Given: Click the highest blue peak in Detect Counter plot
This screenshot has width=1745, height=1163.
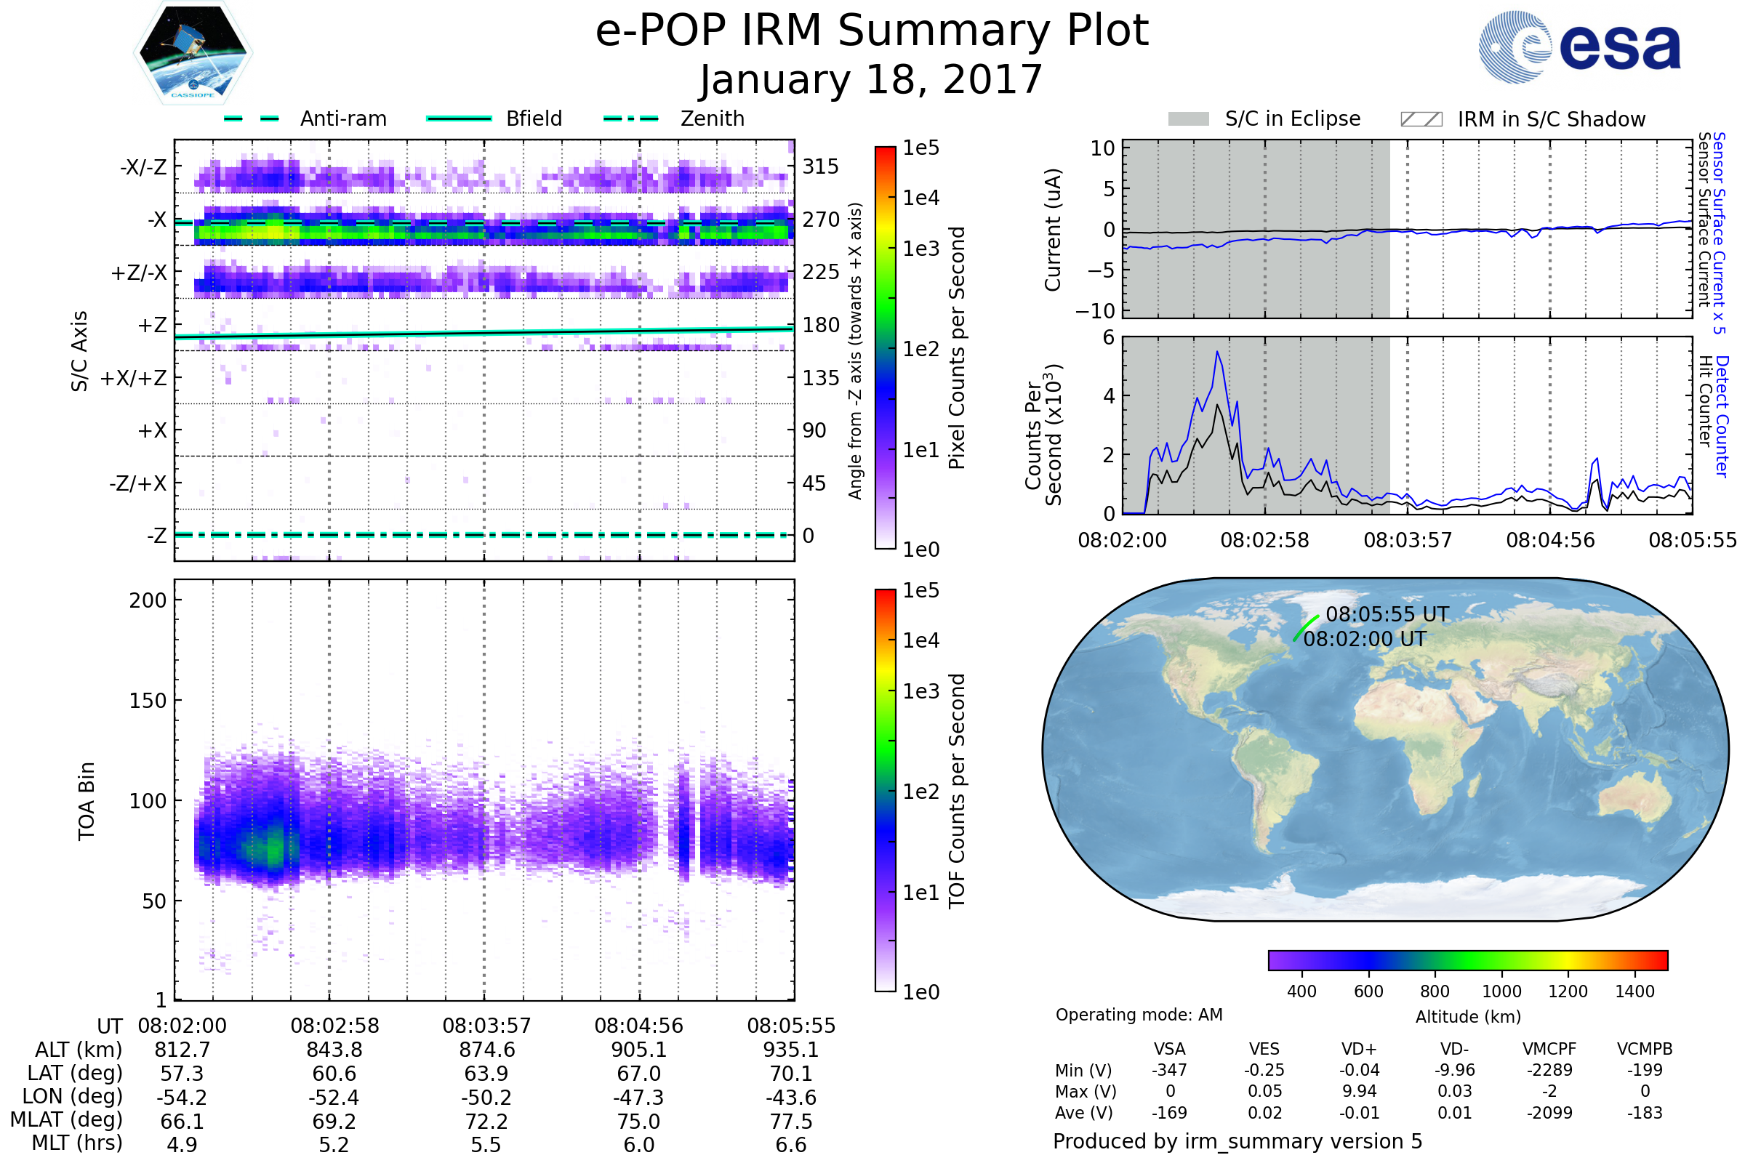Looking at the screenshot, I should pyautogui.click(x=1217, y=353).
